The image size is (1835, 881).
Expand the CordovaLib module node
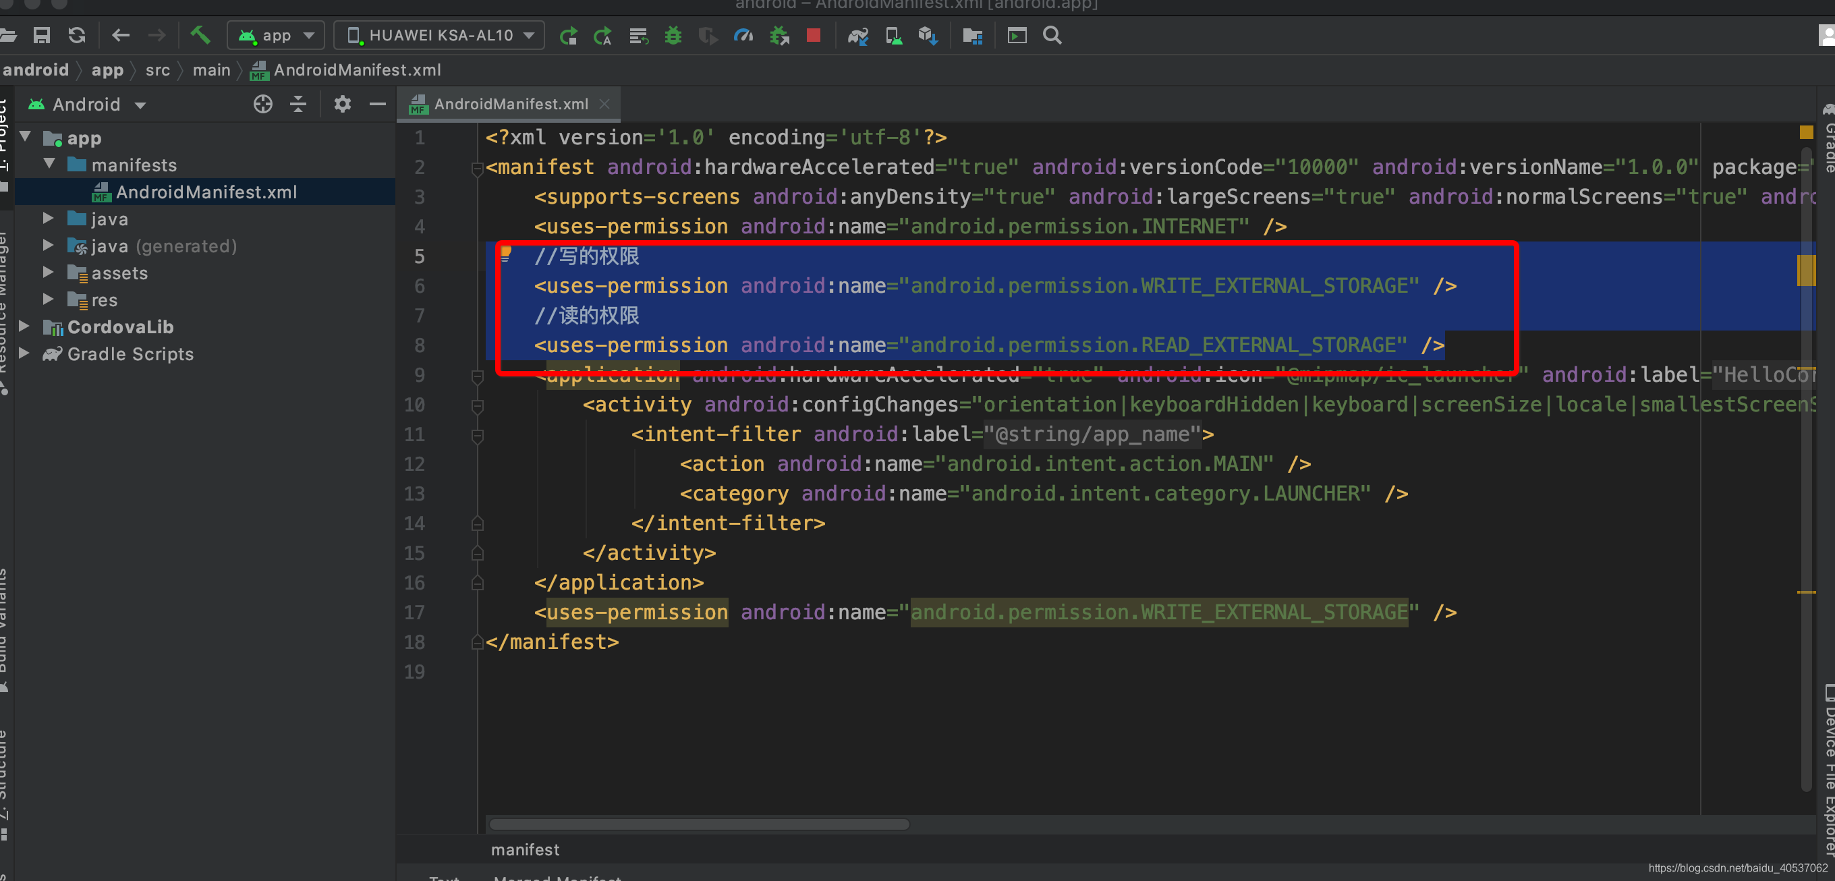24,326
